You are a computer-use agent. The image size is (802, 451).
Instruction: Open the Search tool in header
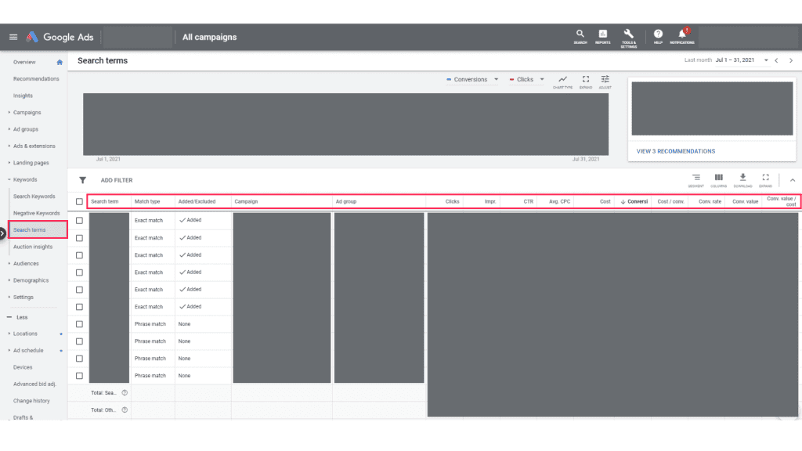580,37
